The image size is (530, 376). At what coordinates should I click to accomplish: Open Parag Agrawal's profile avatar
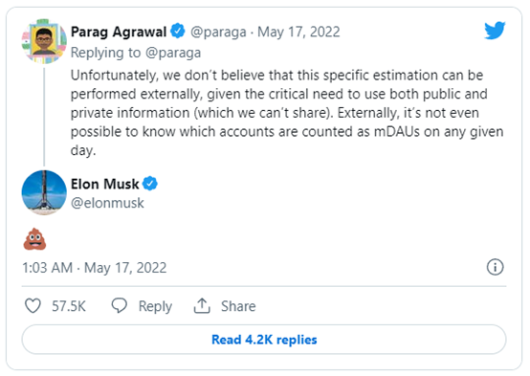[x=44, y=41]
